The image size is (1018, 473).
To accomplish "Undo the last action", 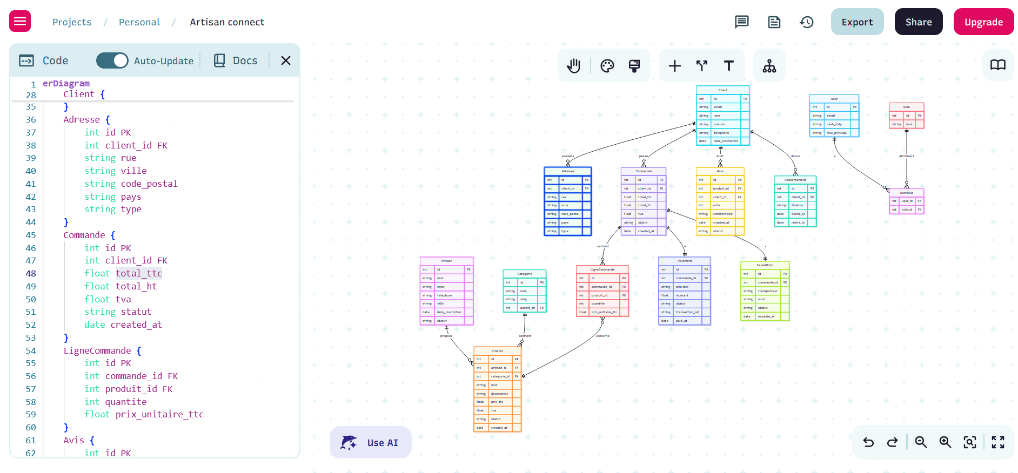I will [x=868, y=442].
